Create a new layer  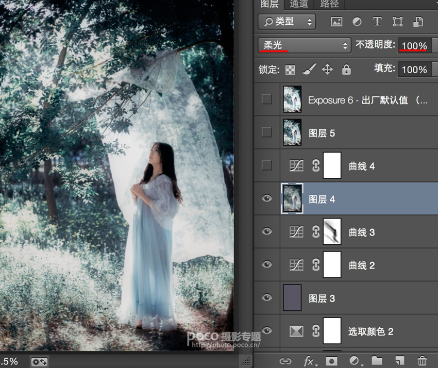tap(400, 360)
